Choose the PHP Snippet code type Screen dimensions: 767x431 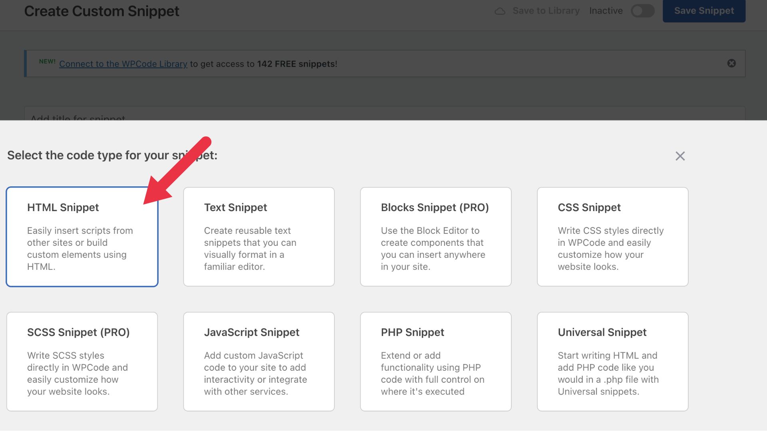tap(436, 362)
